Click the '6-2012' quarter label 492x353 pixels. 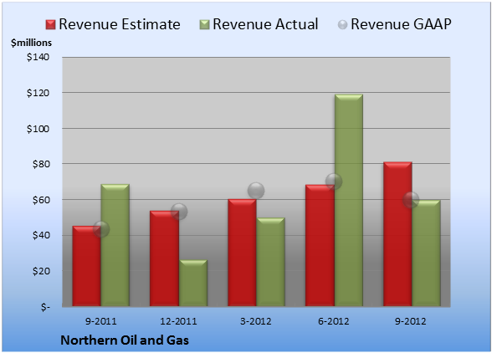coord(333,321)
